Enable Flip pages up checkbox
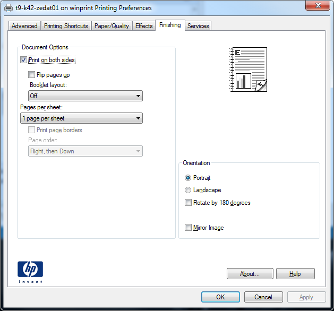The width and height of the screenshot is (334, 311). 32,75
